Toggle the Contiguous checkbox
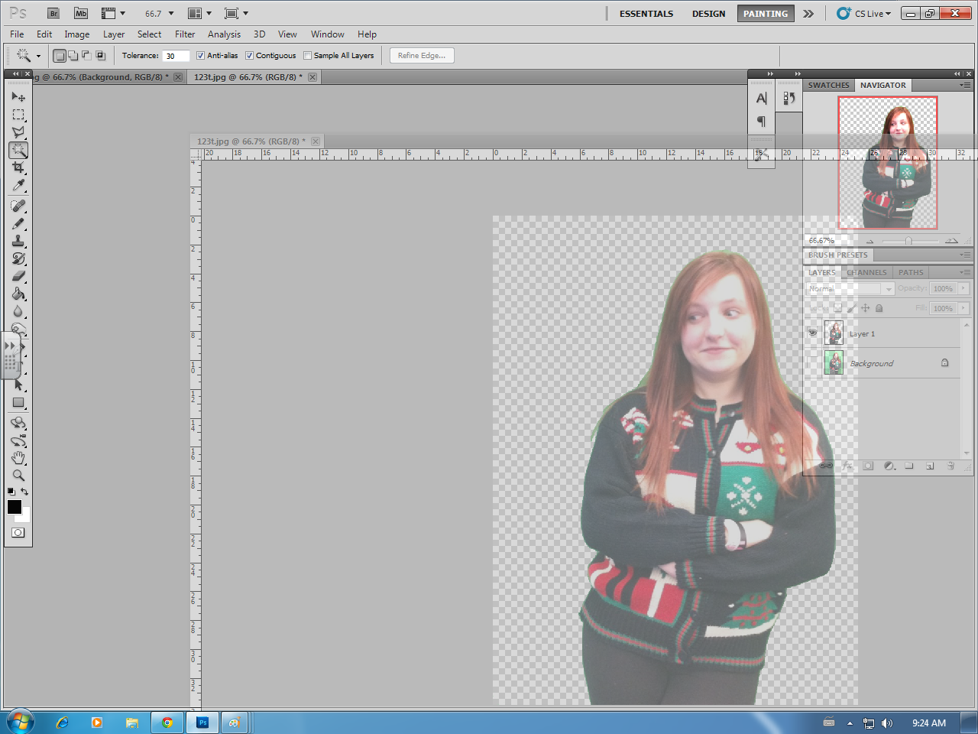This screenshot has width=978, height=734. click(249, 55)
